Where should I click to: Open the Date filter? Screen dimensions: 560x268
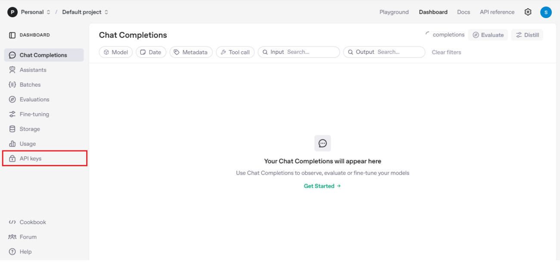(x=151, y=52)
